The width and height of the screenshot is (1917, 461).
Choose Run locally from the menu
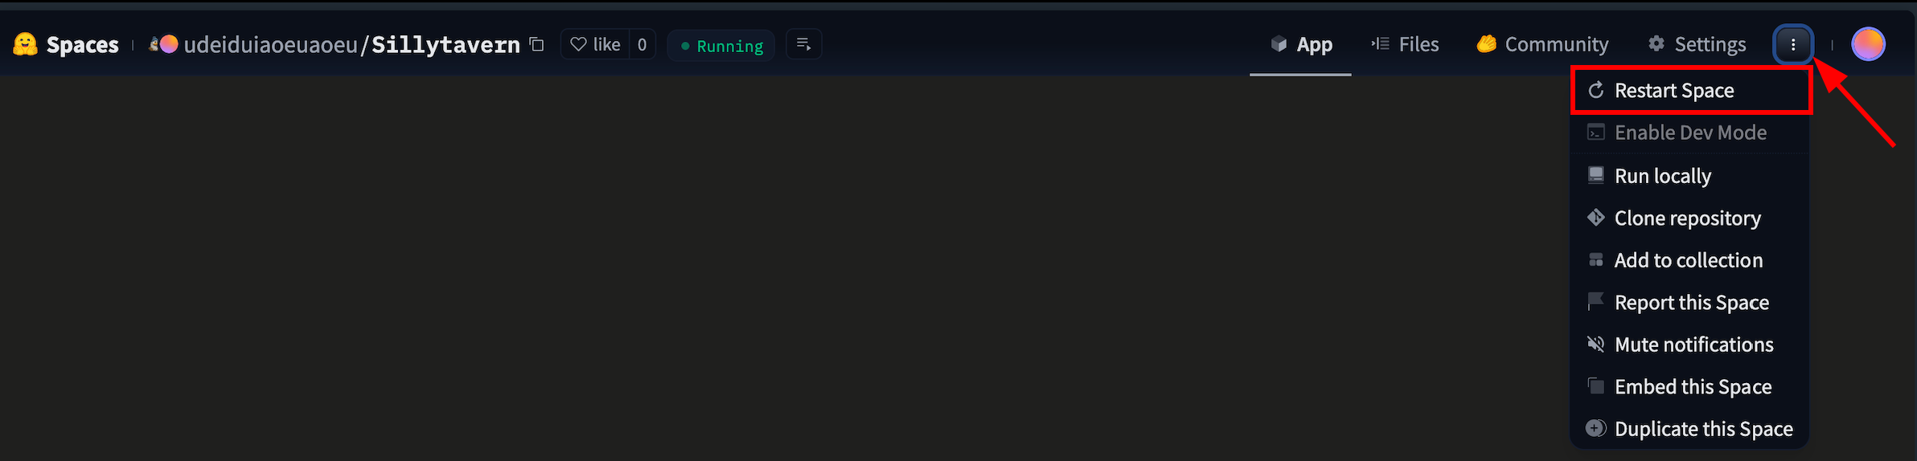1689,176
